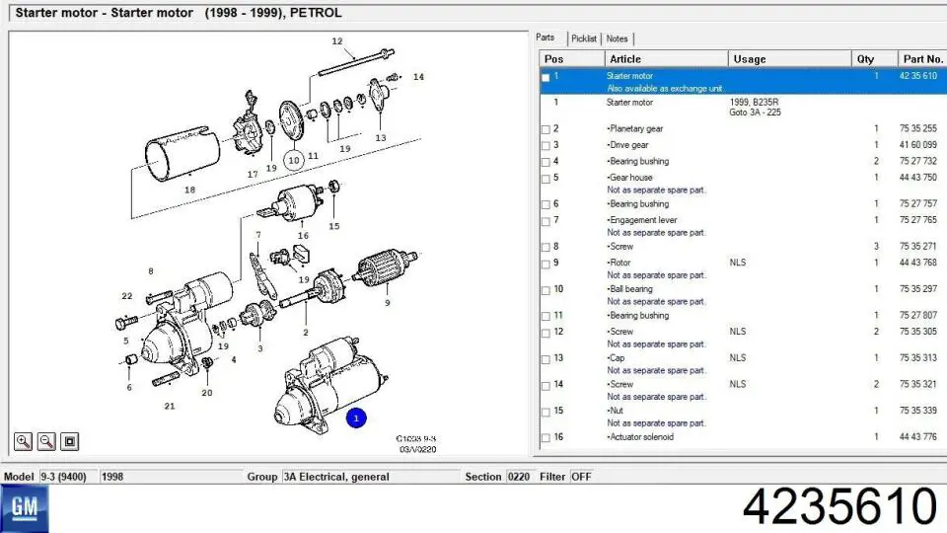Click the blue position 1 marker on diagram
Screen dimensions: 947x533
(356, 418)
